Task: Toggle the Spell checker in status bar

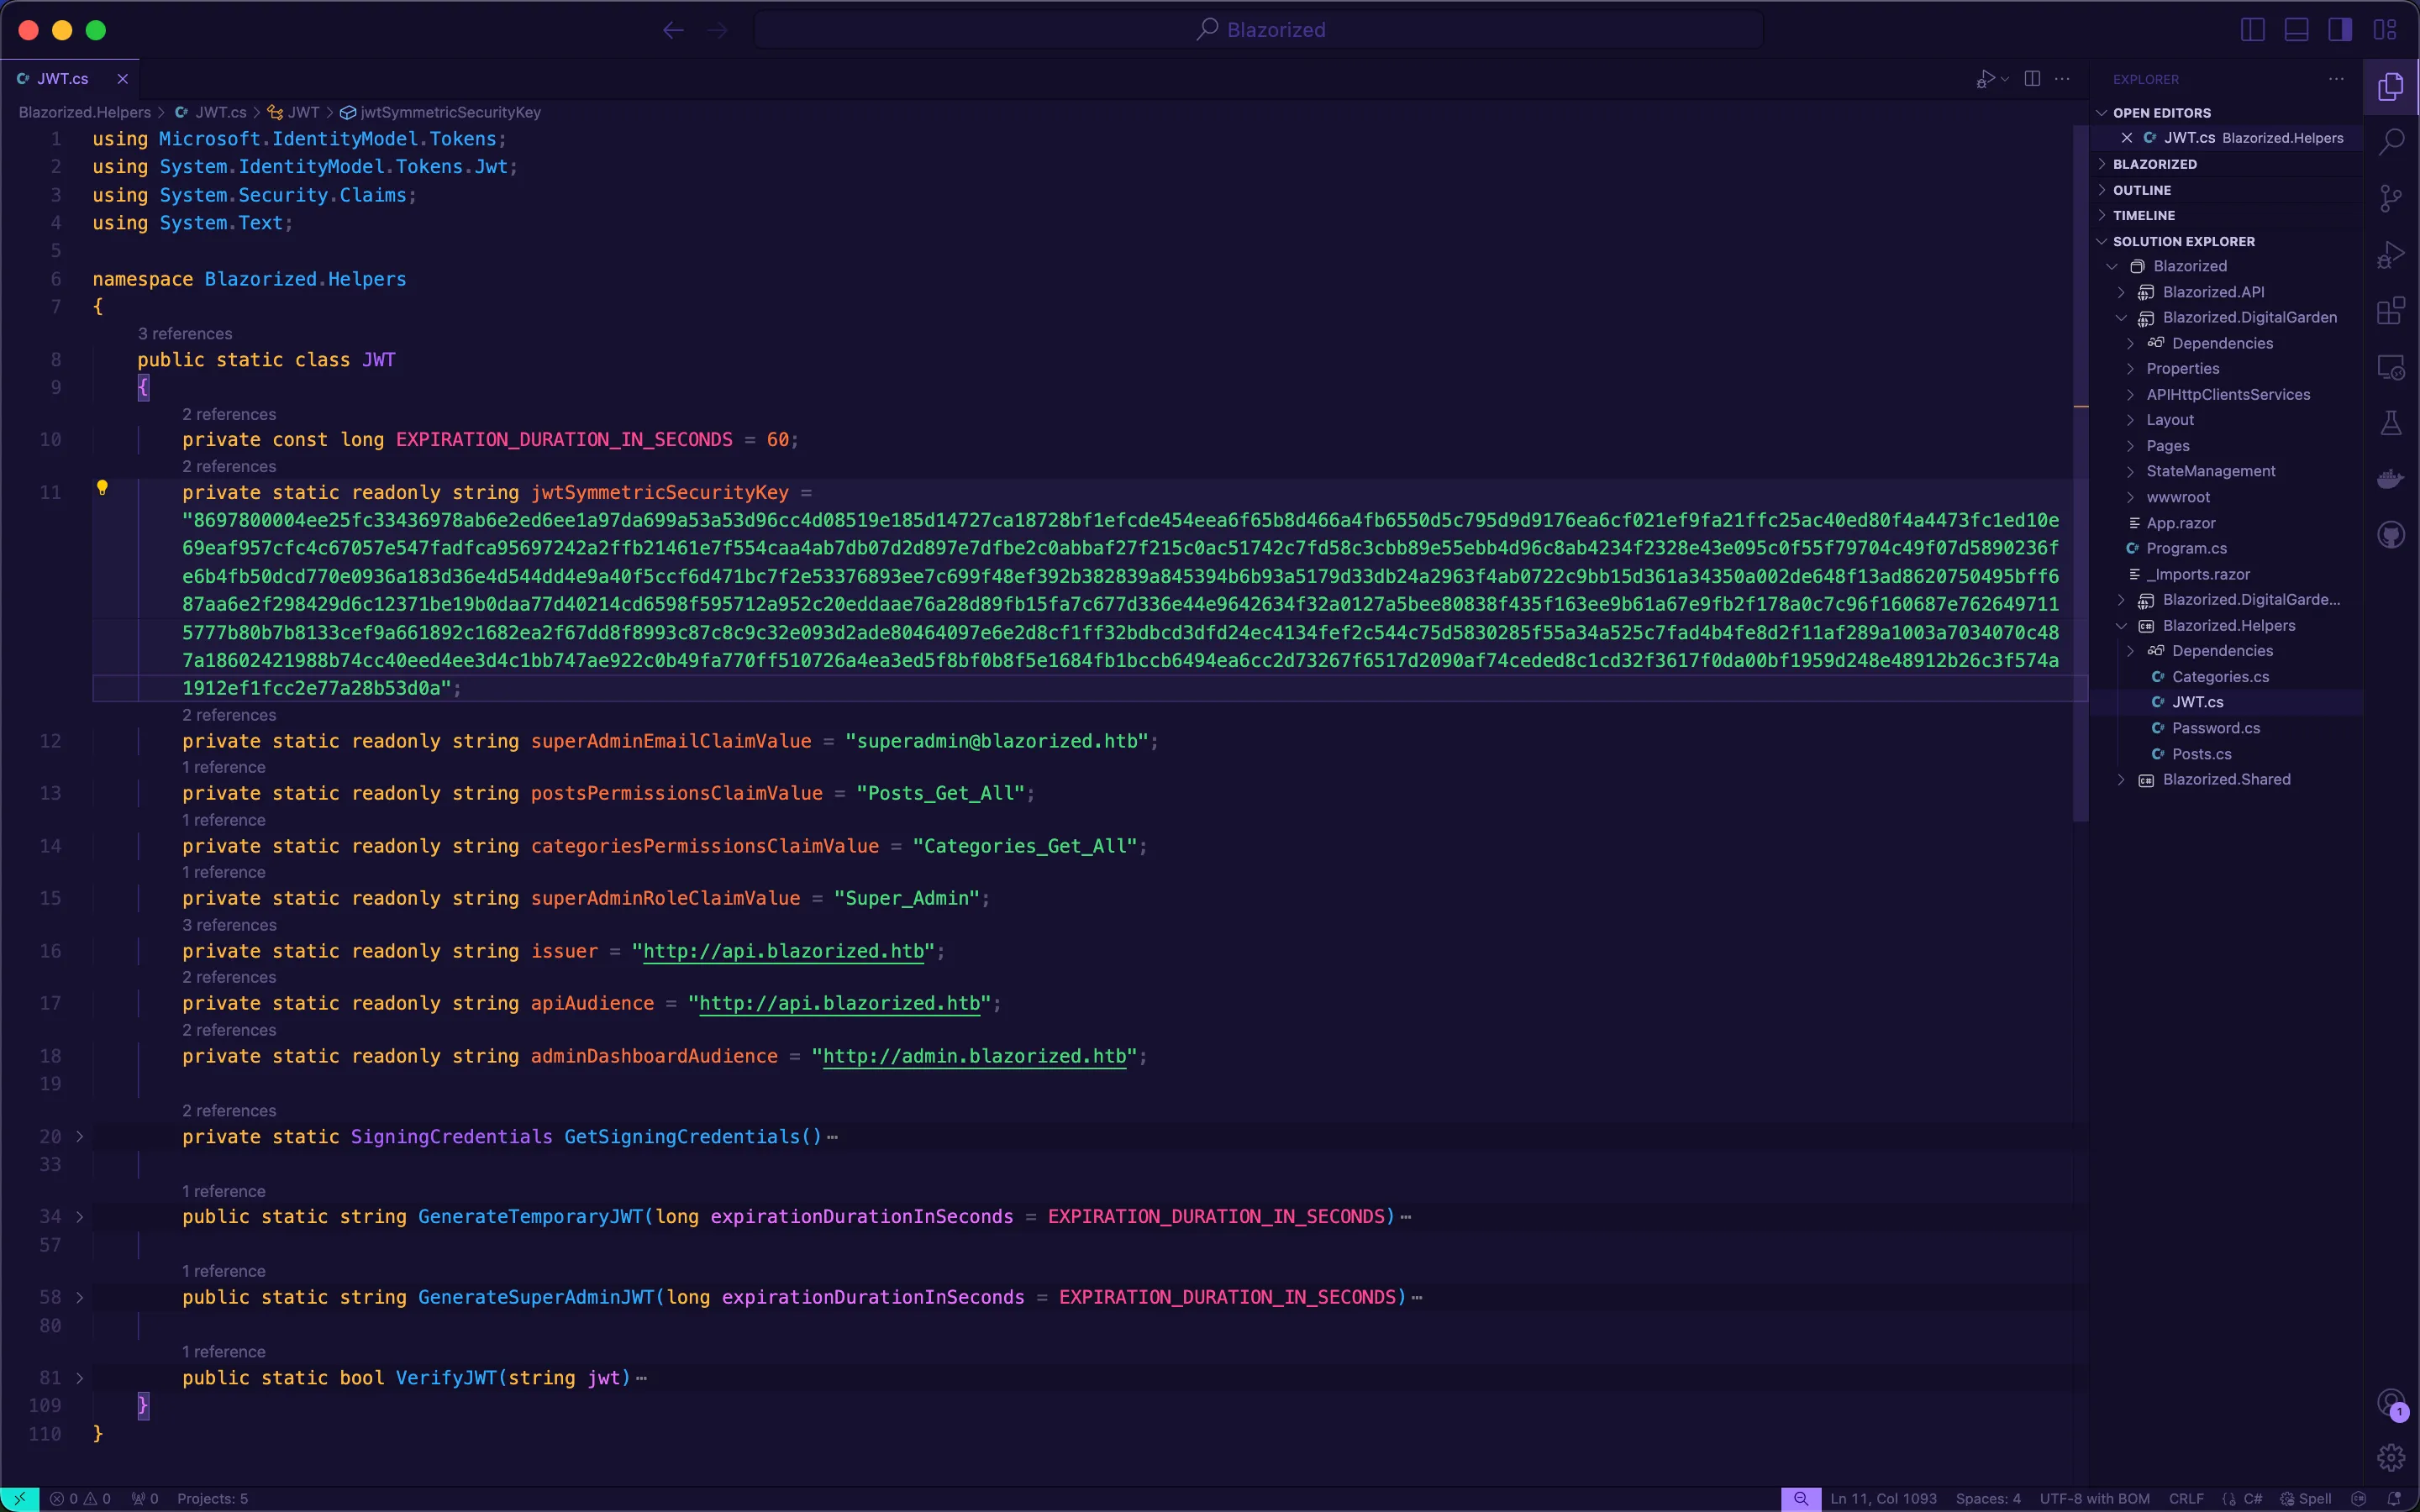Action: coord(2306,1499)
